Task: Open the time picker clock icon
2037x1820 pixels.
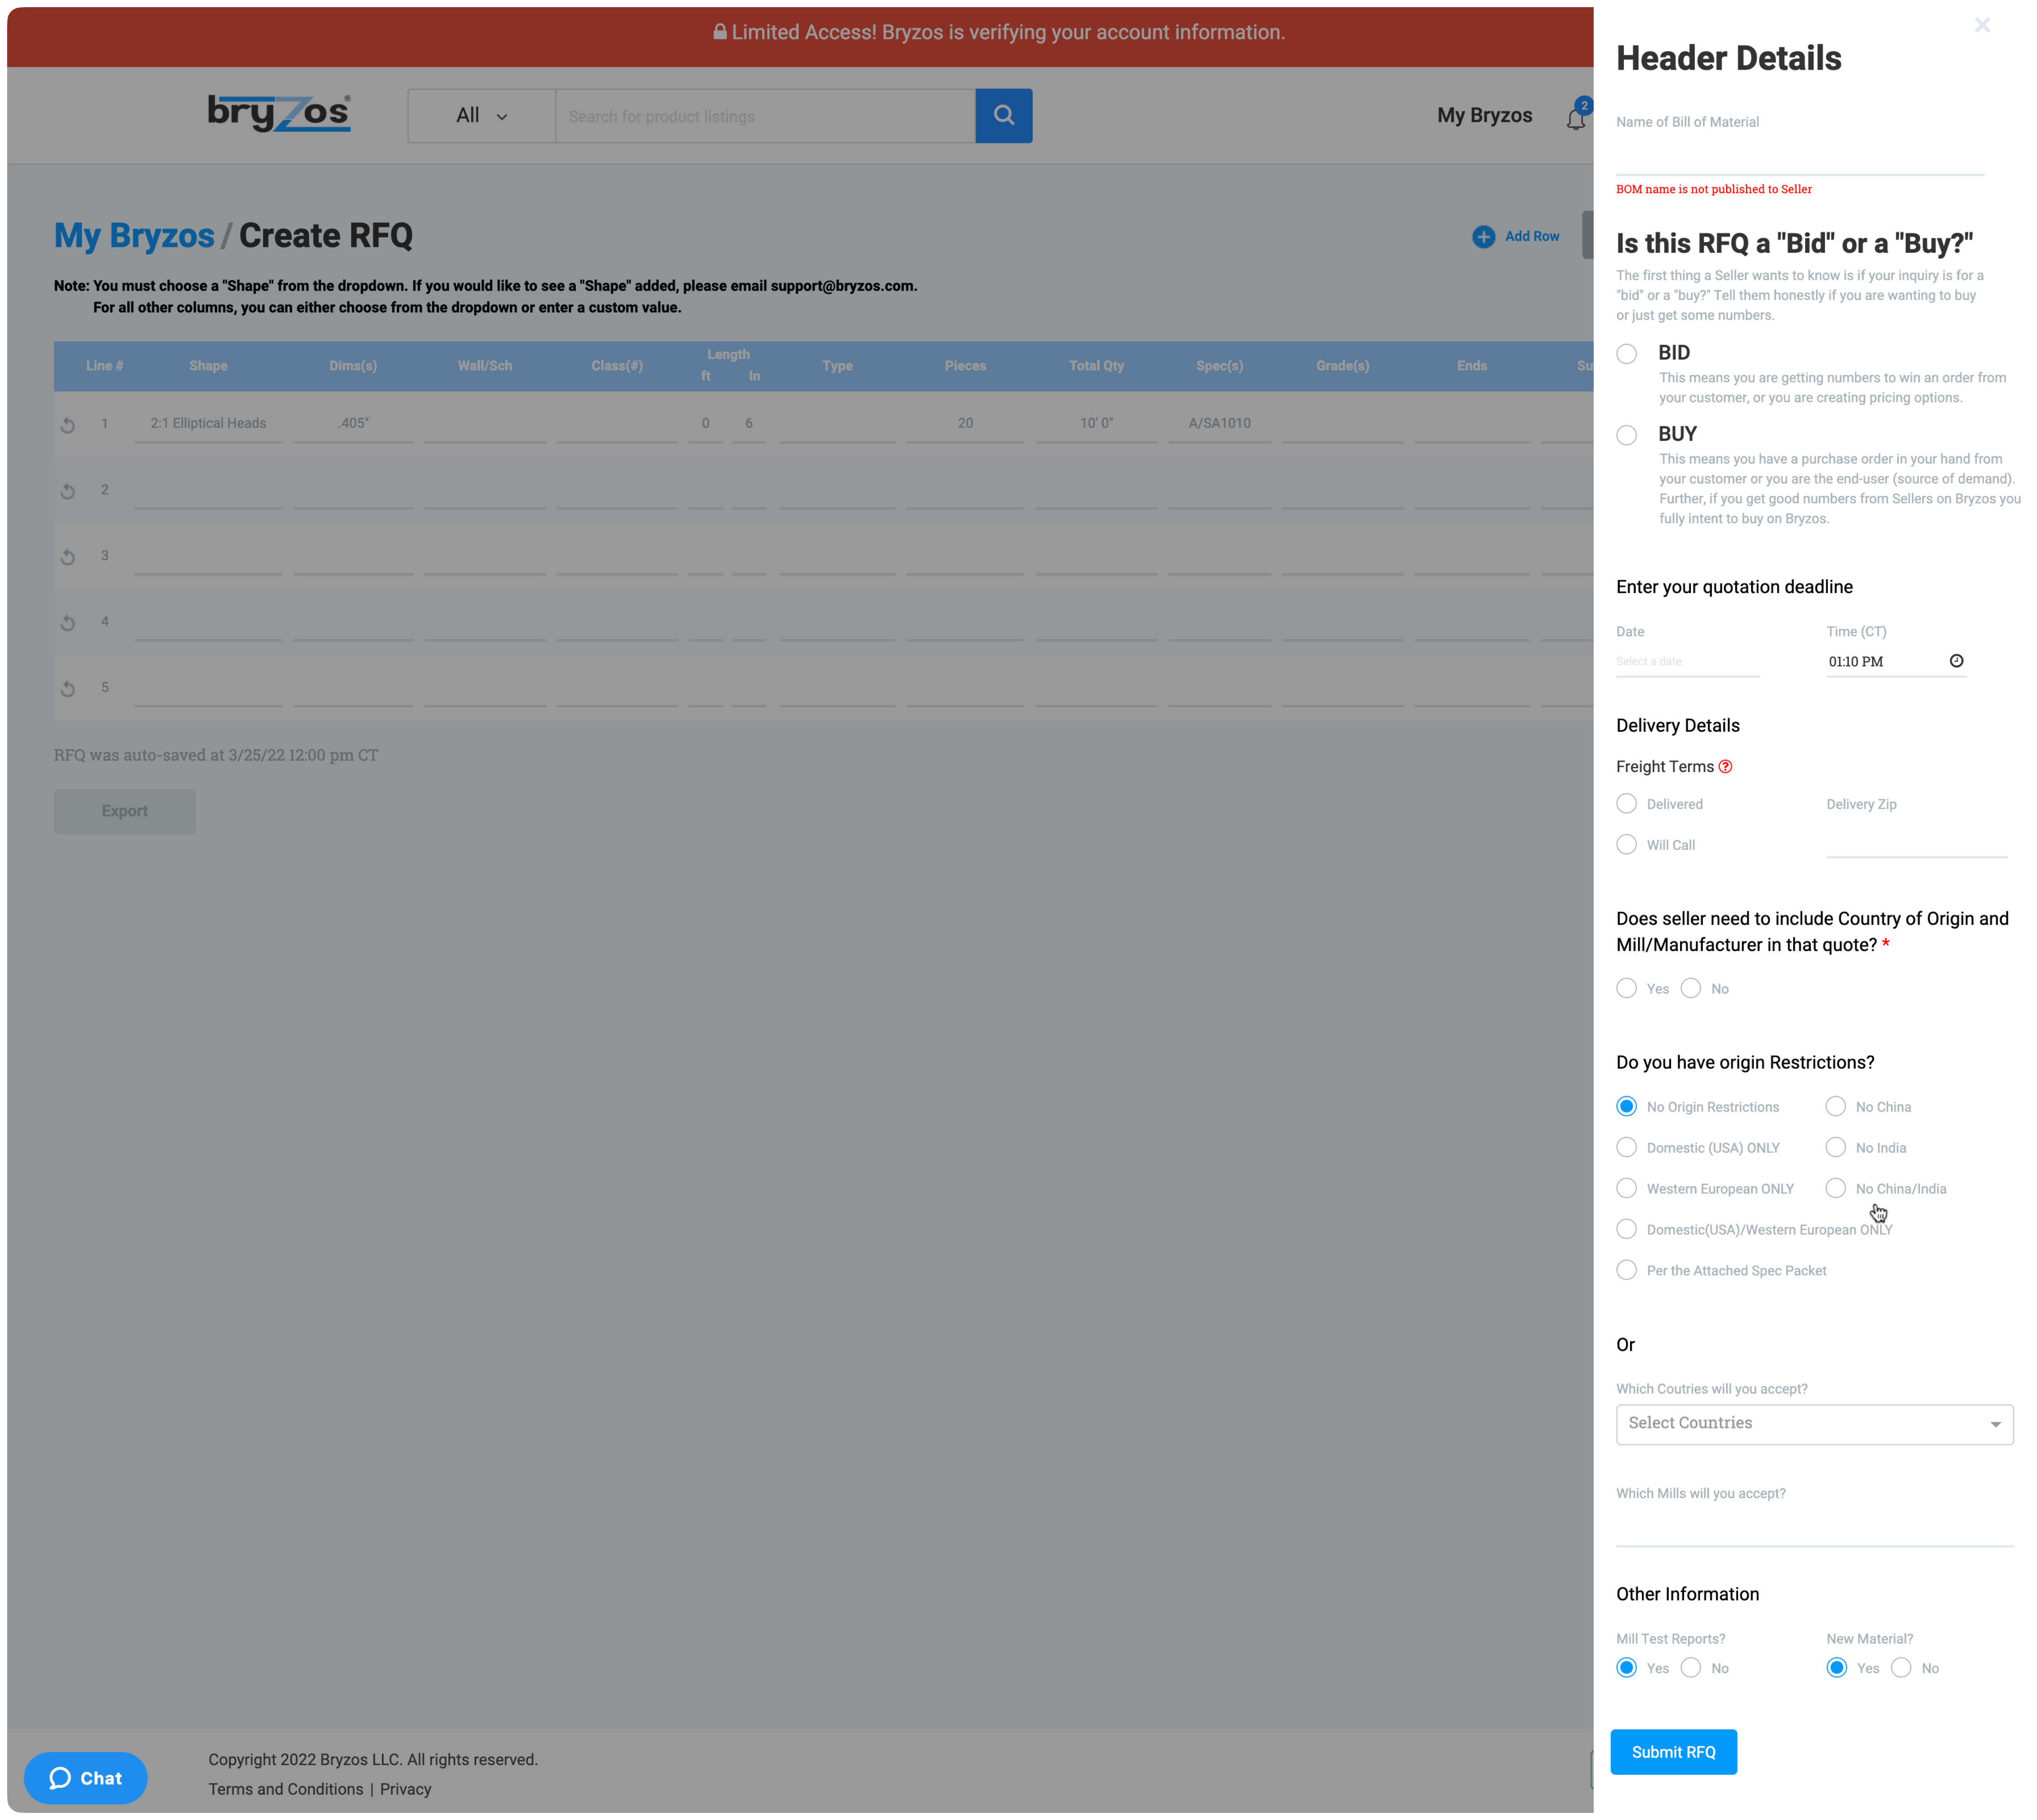Action: point(1956,661)
